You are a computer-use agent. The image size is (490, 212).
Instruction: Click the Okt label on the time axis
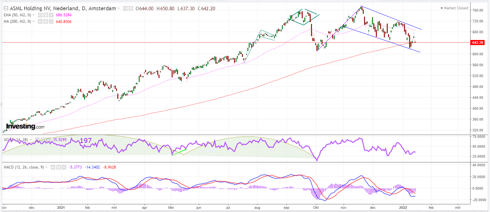coord(316,207)
